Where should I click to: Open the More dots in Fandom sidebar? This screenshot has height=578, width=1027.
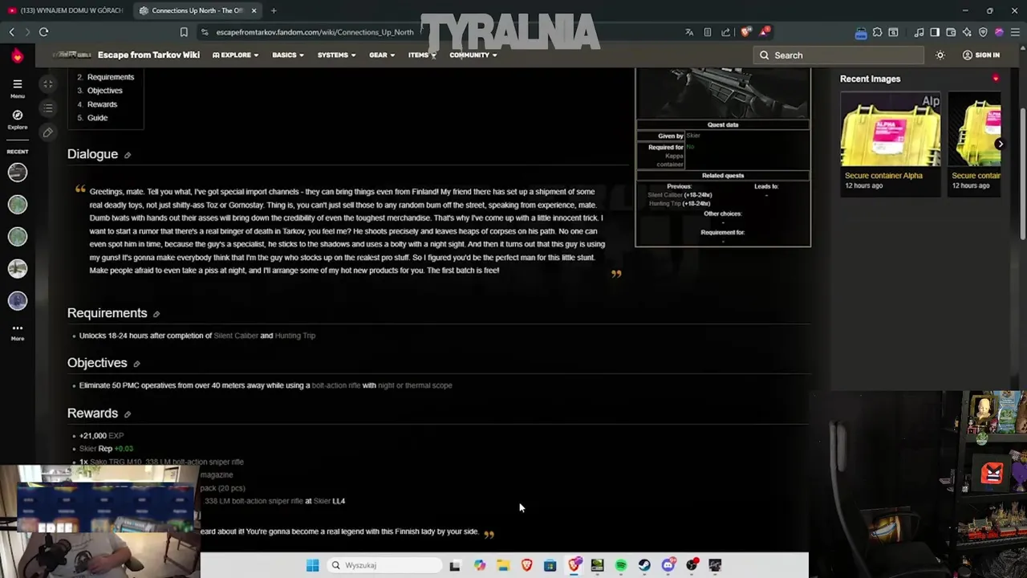(x=17, y=332)
